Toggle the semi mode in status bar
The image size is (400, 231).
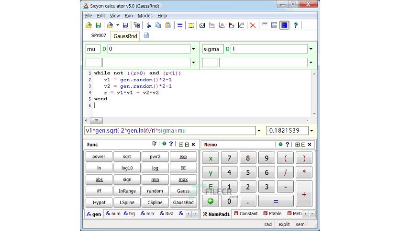coord(300,224)
